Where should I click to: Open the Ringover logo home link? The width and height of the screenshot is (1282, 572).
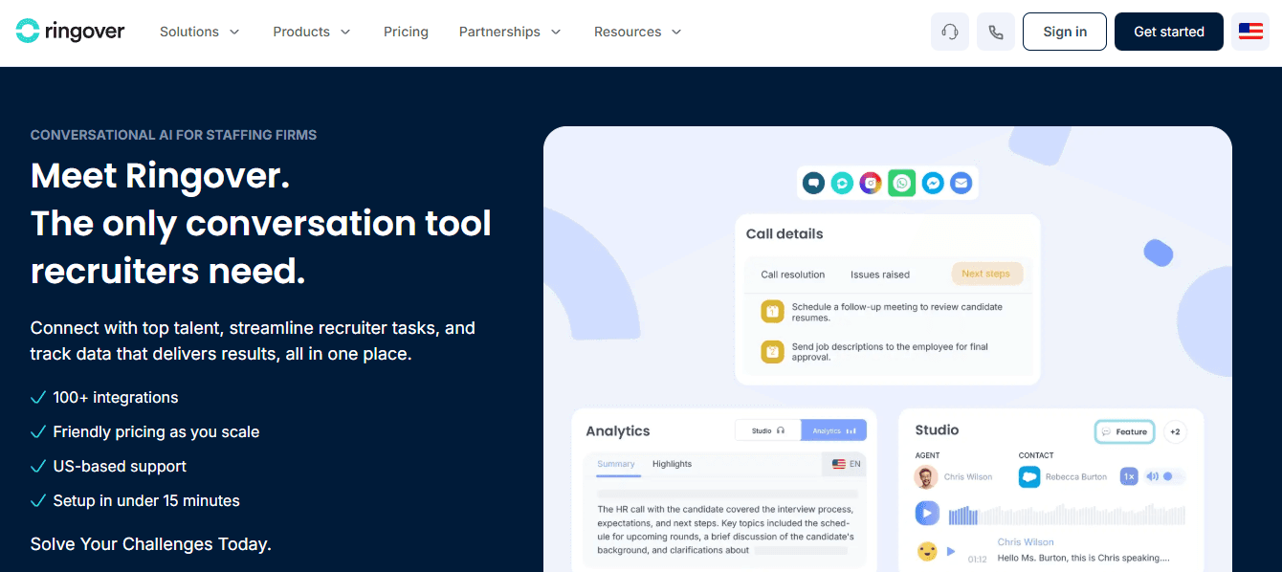(71, 32)
